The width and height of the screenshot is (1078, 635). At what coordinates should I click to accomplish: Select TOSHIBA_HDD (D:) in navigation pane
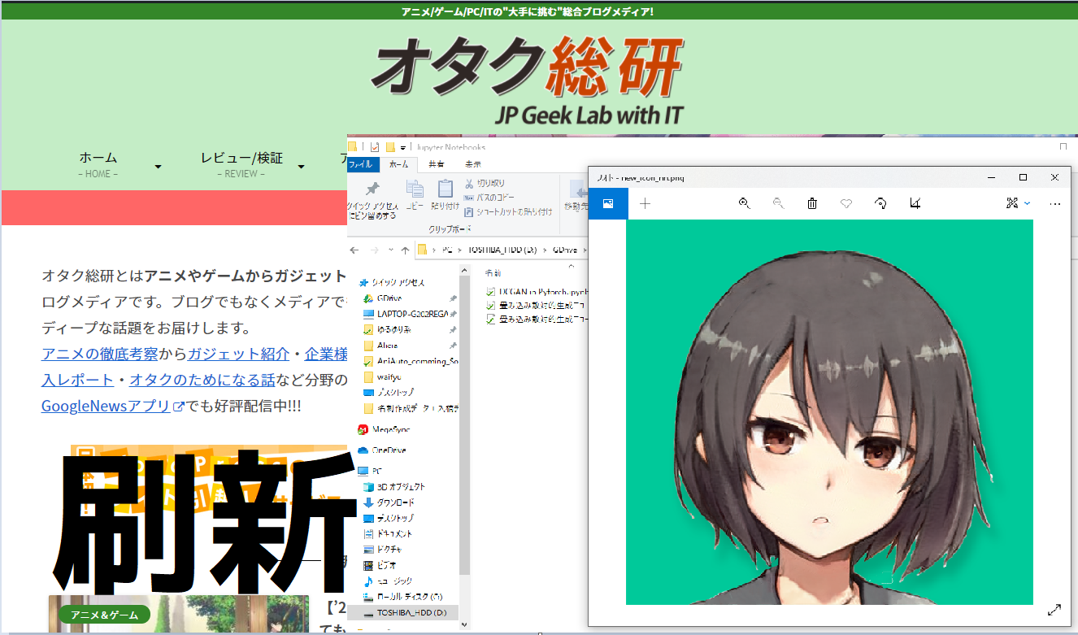[x=405, y=612]
